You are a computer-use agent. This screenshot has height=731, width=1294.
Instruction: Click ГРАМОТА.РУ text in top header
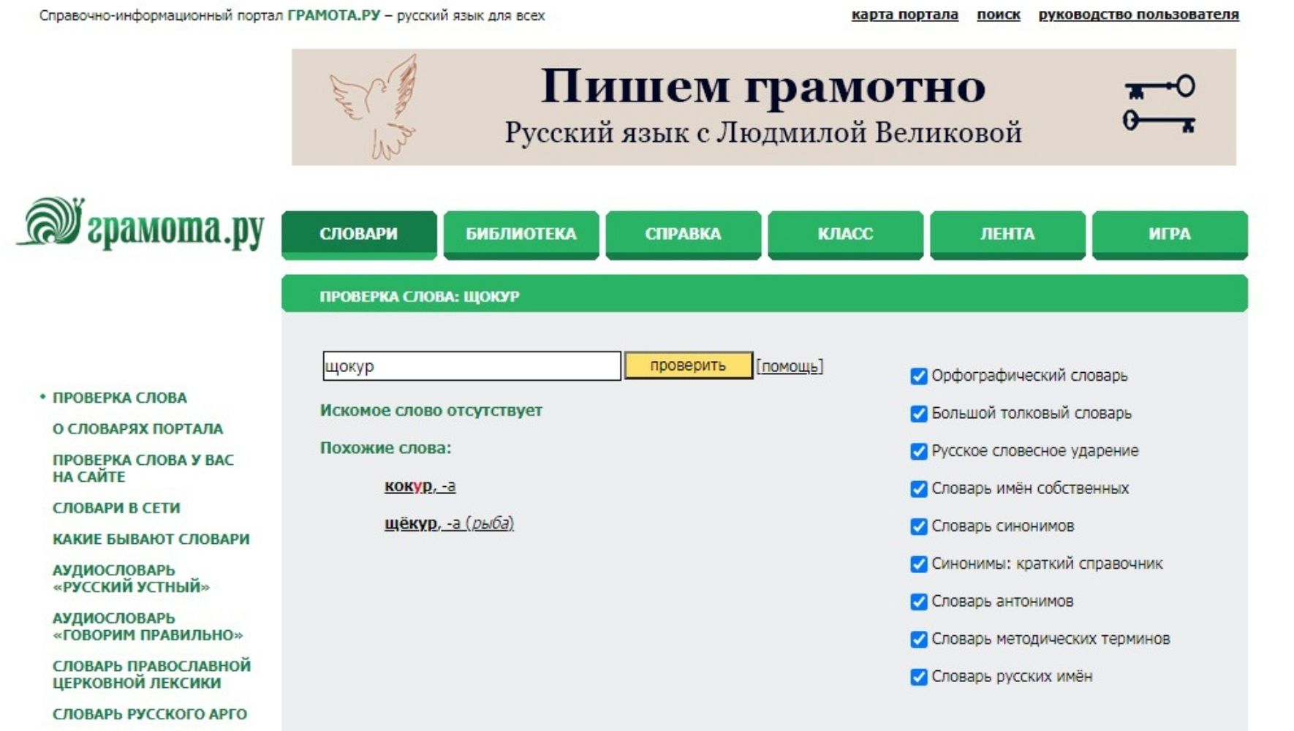(334, 15)
